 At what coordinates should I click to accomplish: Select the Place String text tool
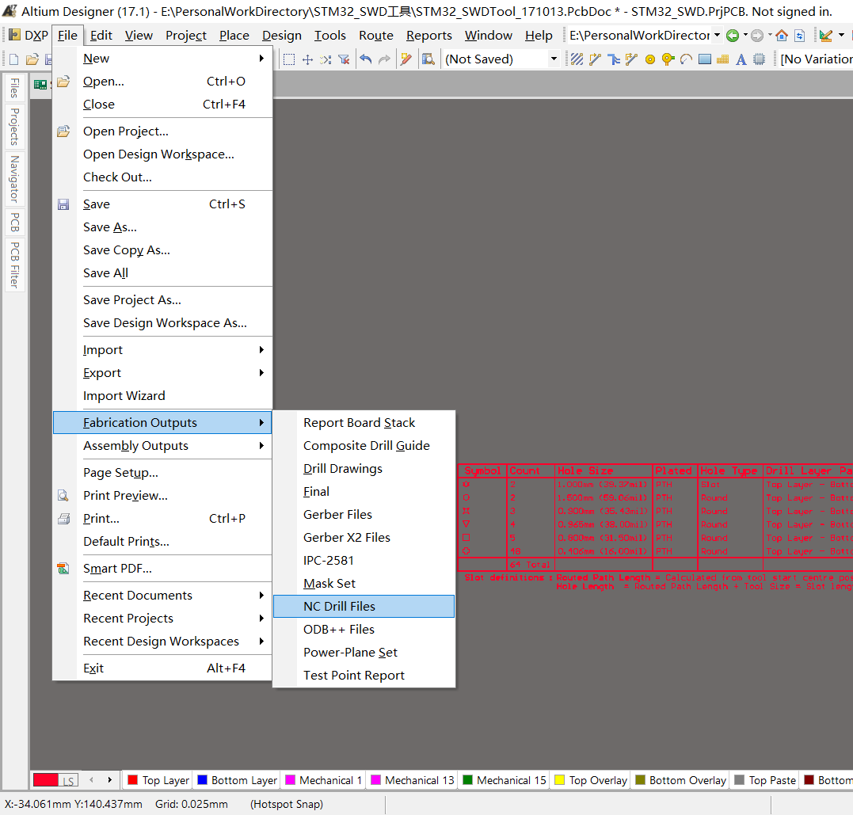click(741, 59)
